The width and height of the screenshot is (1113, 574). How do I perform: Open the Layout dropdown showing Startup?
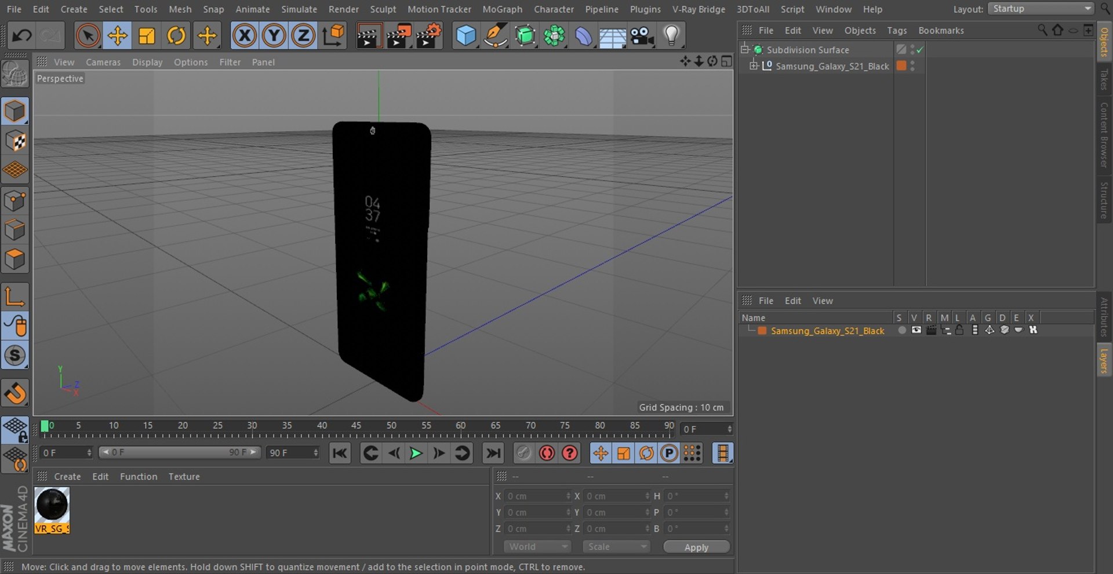pos(1041,9)
